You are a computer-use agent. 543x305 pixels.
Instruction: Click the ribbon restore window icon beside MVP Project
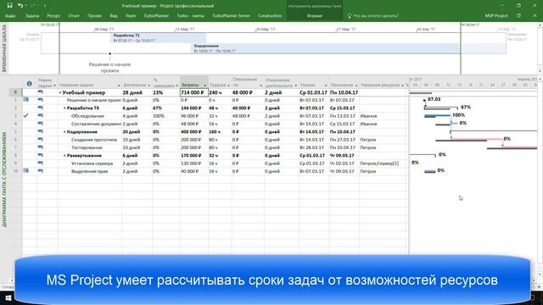click(x=518, y=16)
